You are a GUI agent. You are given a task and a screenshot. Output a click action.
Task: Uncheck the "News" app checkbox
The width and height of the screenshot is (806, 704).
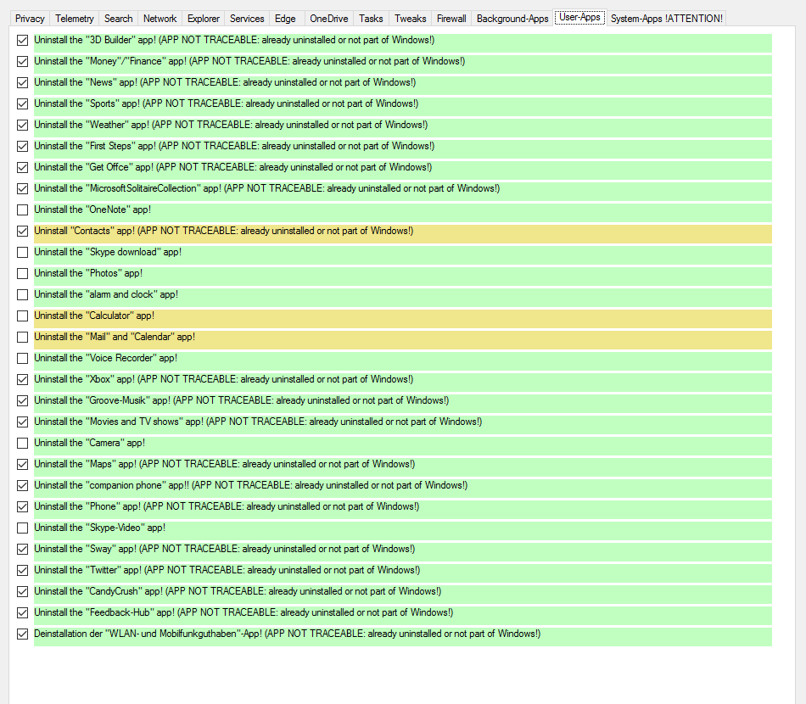pos(22,83)
